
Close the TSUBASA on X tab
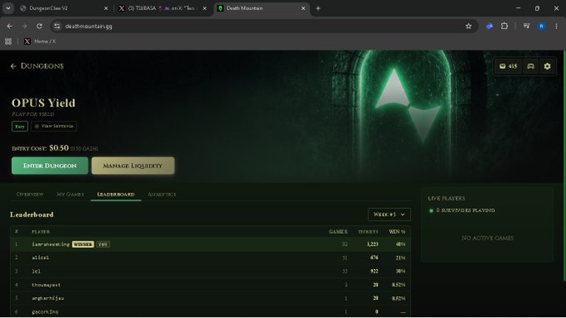coord(205,8)
